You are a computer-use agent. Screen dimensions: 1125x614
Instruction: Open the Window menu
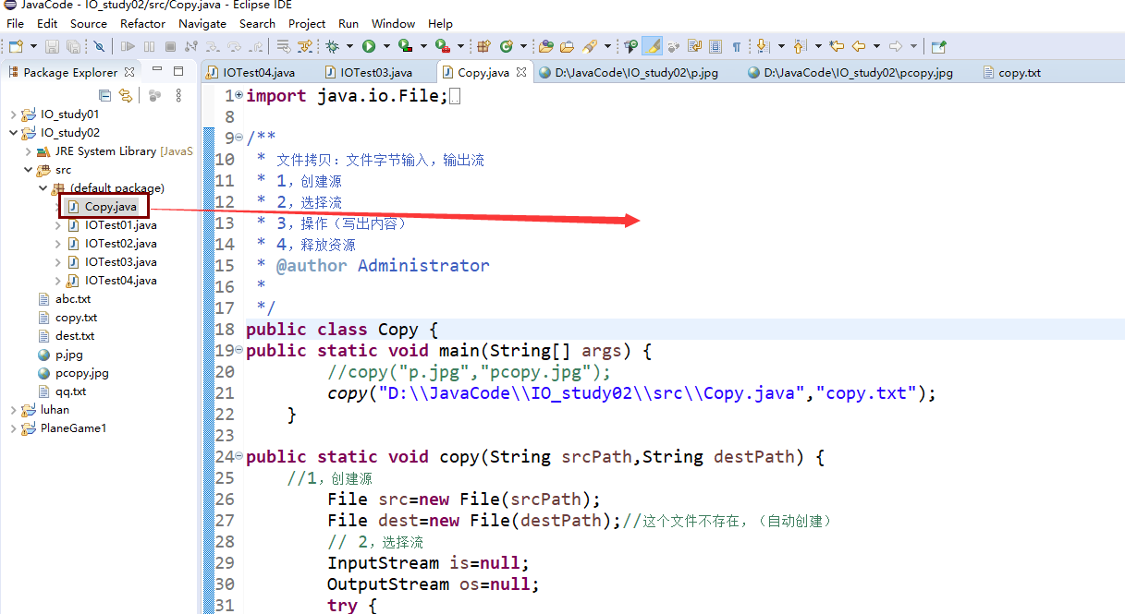point(393,23)
